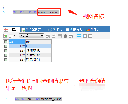Click the SELECT keyword on line 9
The image size is (128, 104).
click(x=18, y=12)
